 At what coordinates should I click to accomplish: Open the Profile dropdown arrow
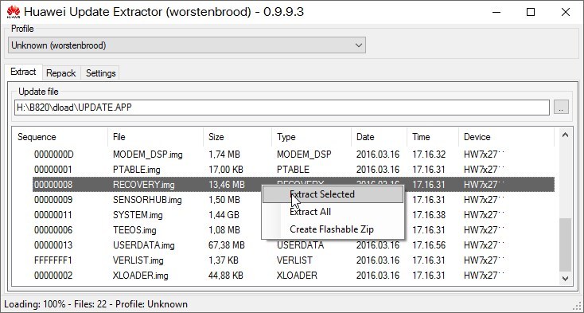click(359, 45)
